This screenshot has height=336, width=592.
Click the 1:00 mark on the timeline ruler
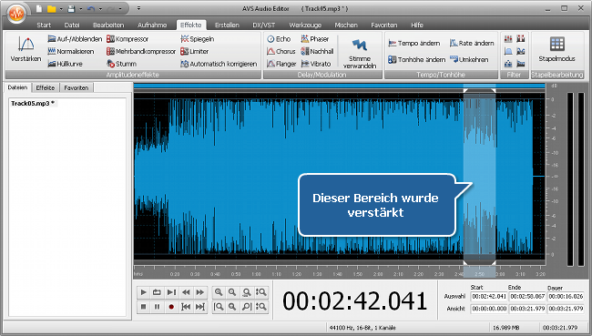click(256, 273)
